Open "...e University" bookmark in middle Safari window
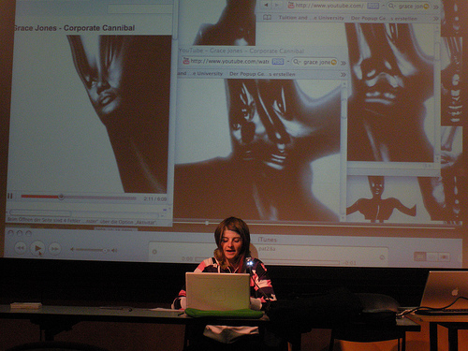This screenshot has width=468, height=351. [200, 74]
